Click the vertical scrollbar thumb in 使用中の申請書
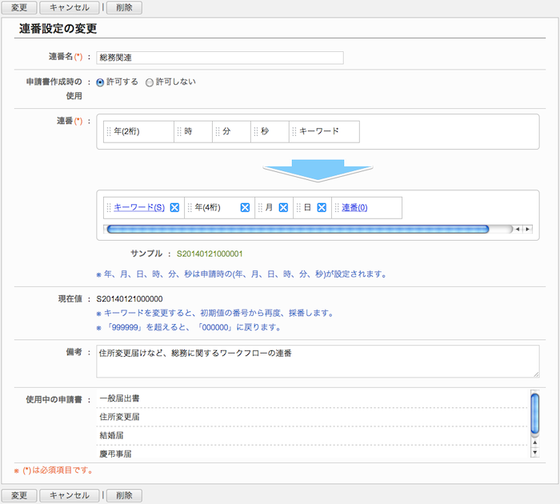Viewport: 560px width, 504px height. [x=535, y=414]
